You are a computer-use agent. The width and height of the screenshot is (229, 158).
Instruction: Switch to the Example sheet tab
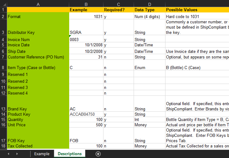pyautogui.click(x=42, y=154)
